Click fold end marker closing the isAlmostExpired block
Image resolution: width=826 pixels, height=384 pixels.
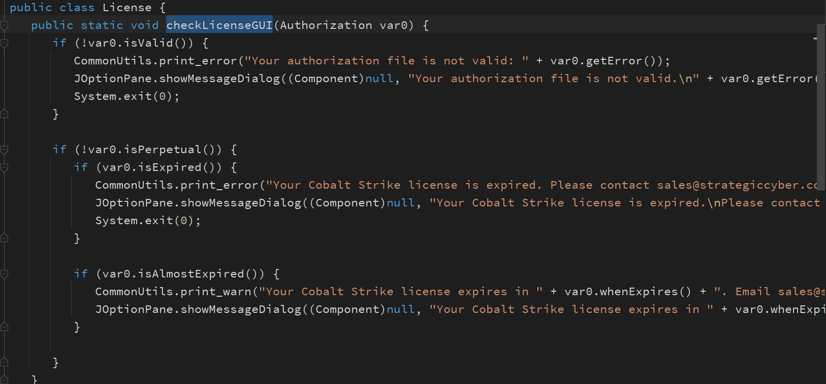click(4, 327)
